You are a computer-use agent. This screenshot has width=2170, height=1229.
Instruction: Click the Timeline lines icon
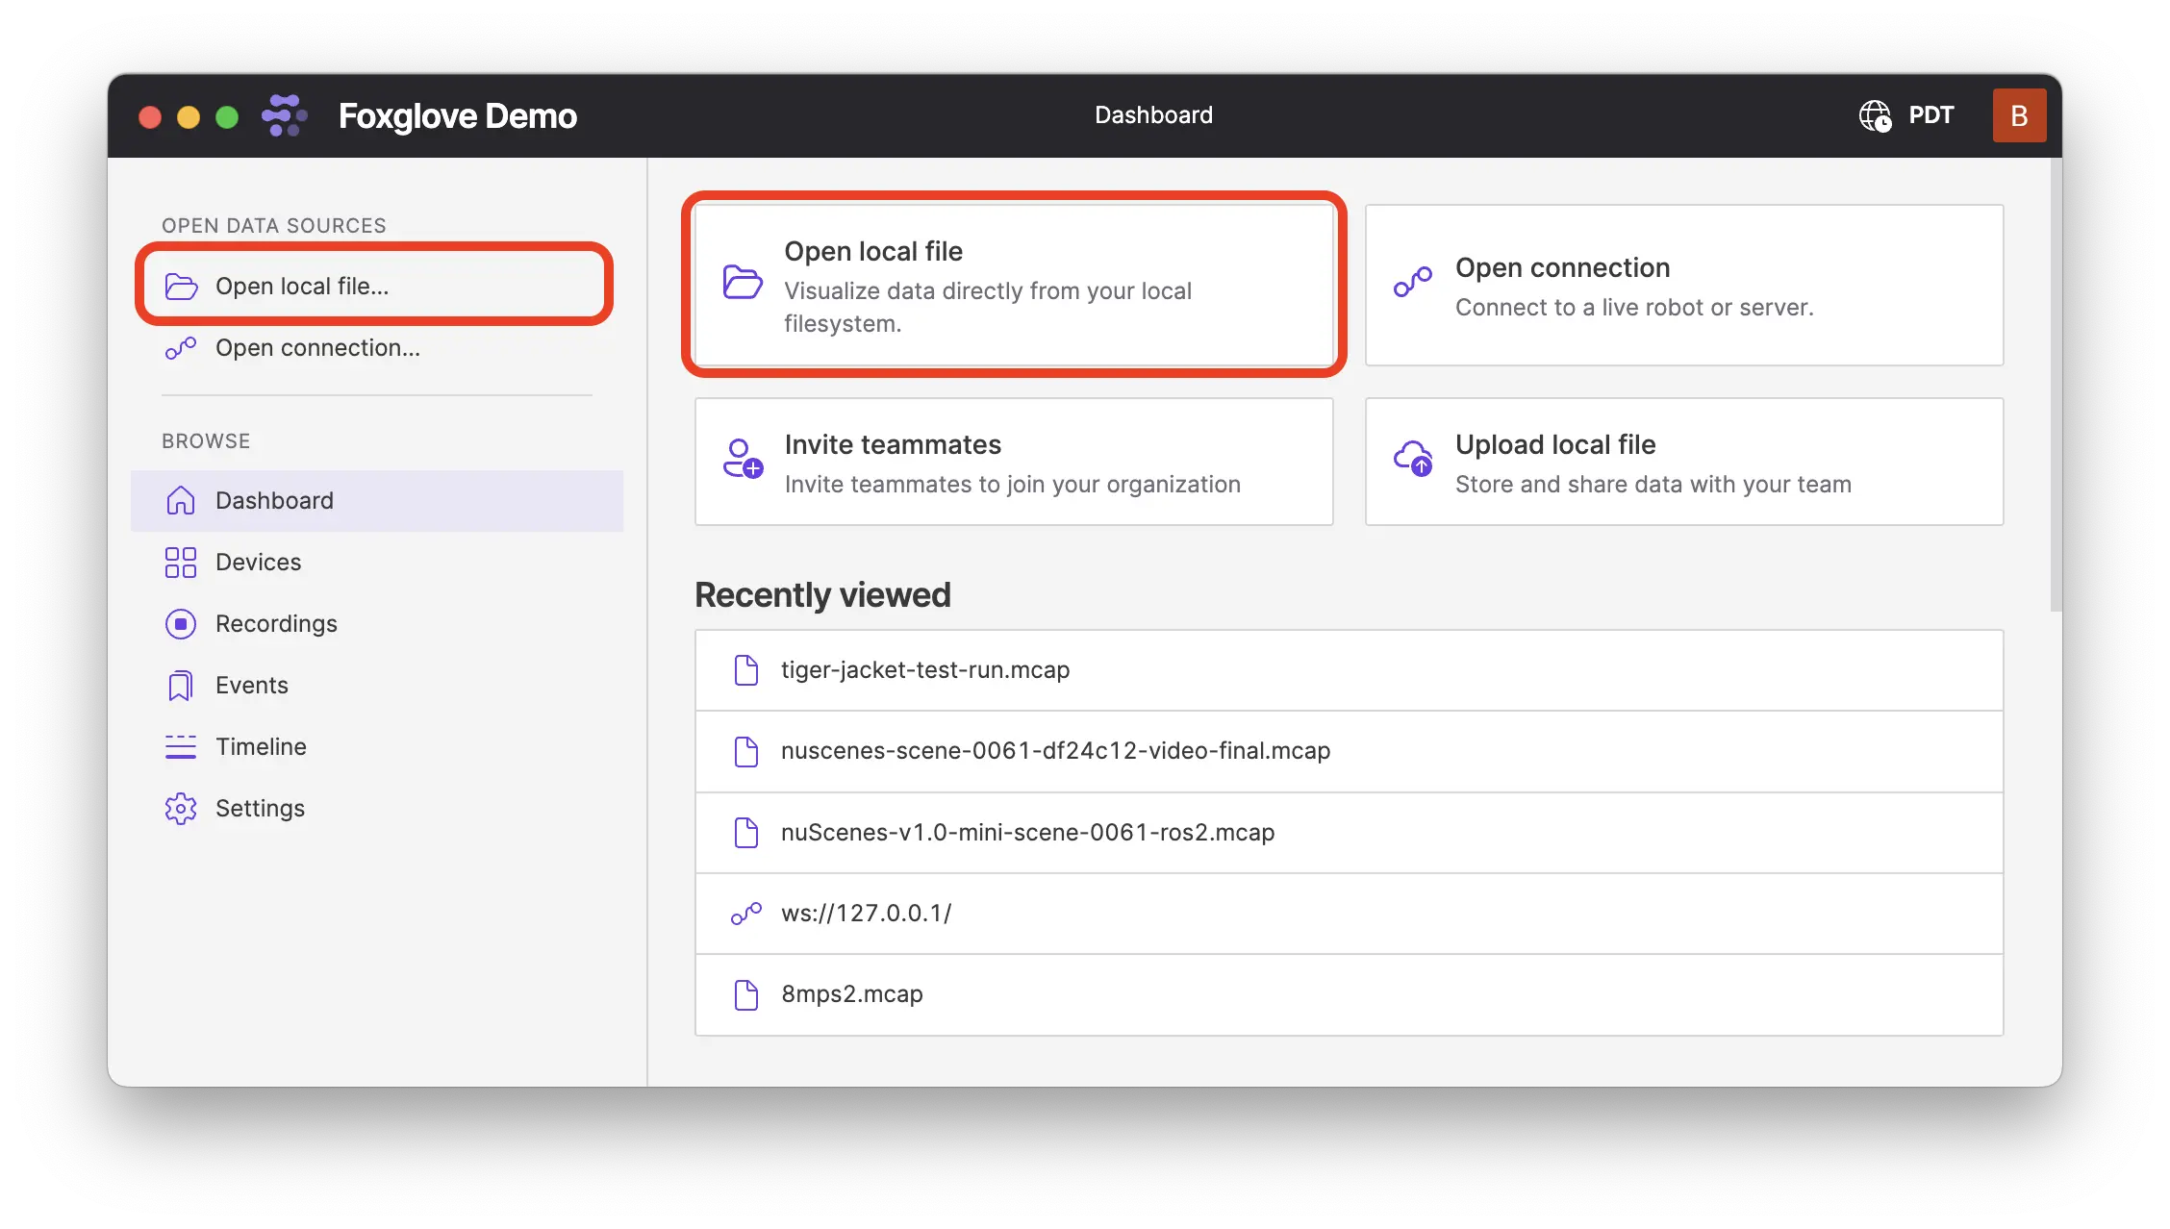click(181, 747)
